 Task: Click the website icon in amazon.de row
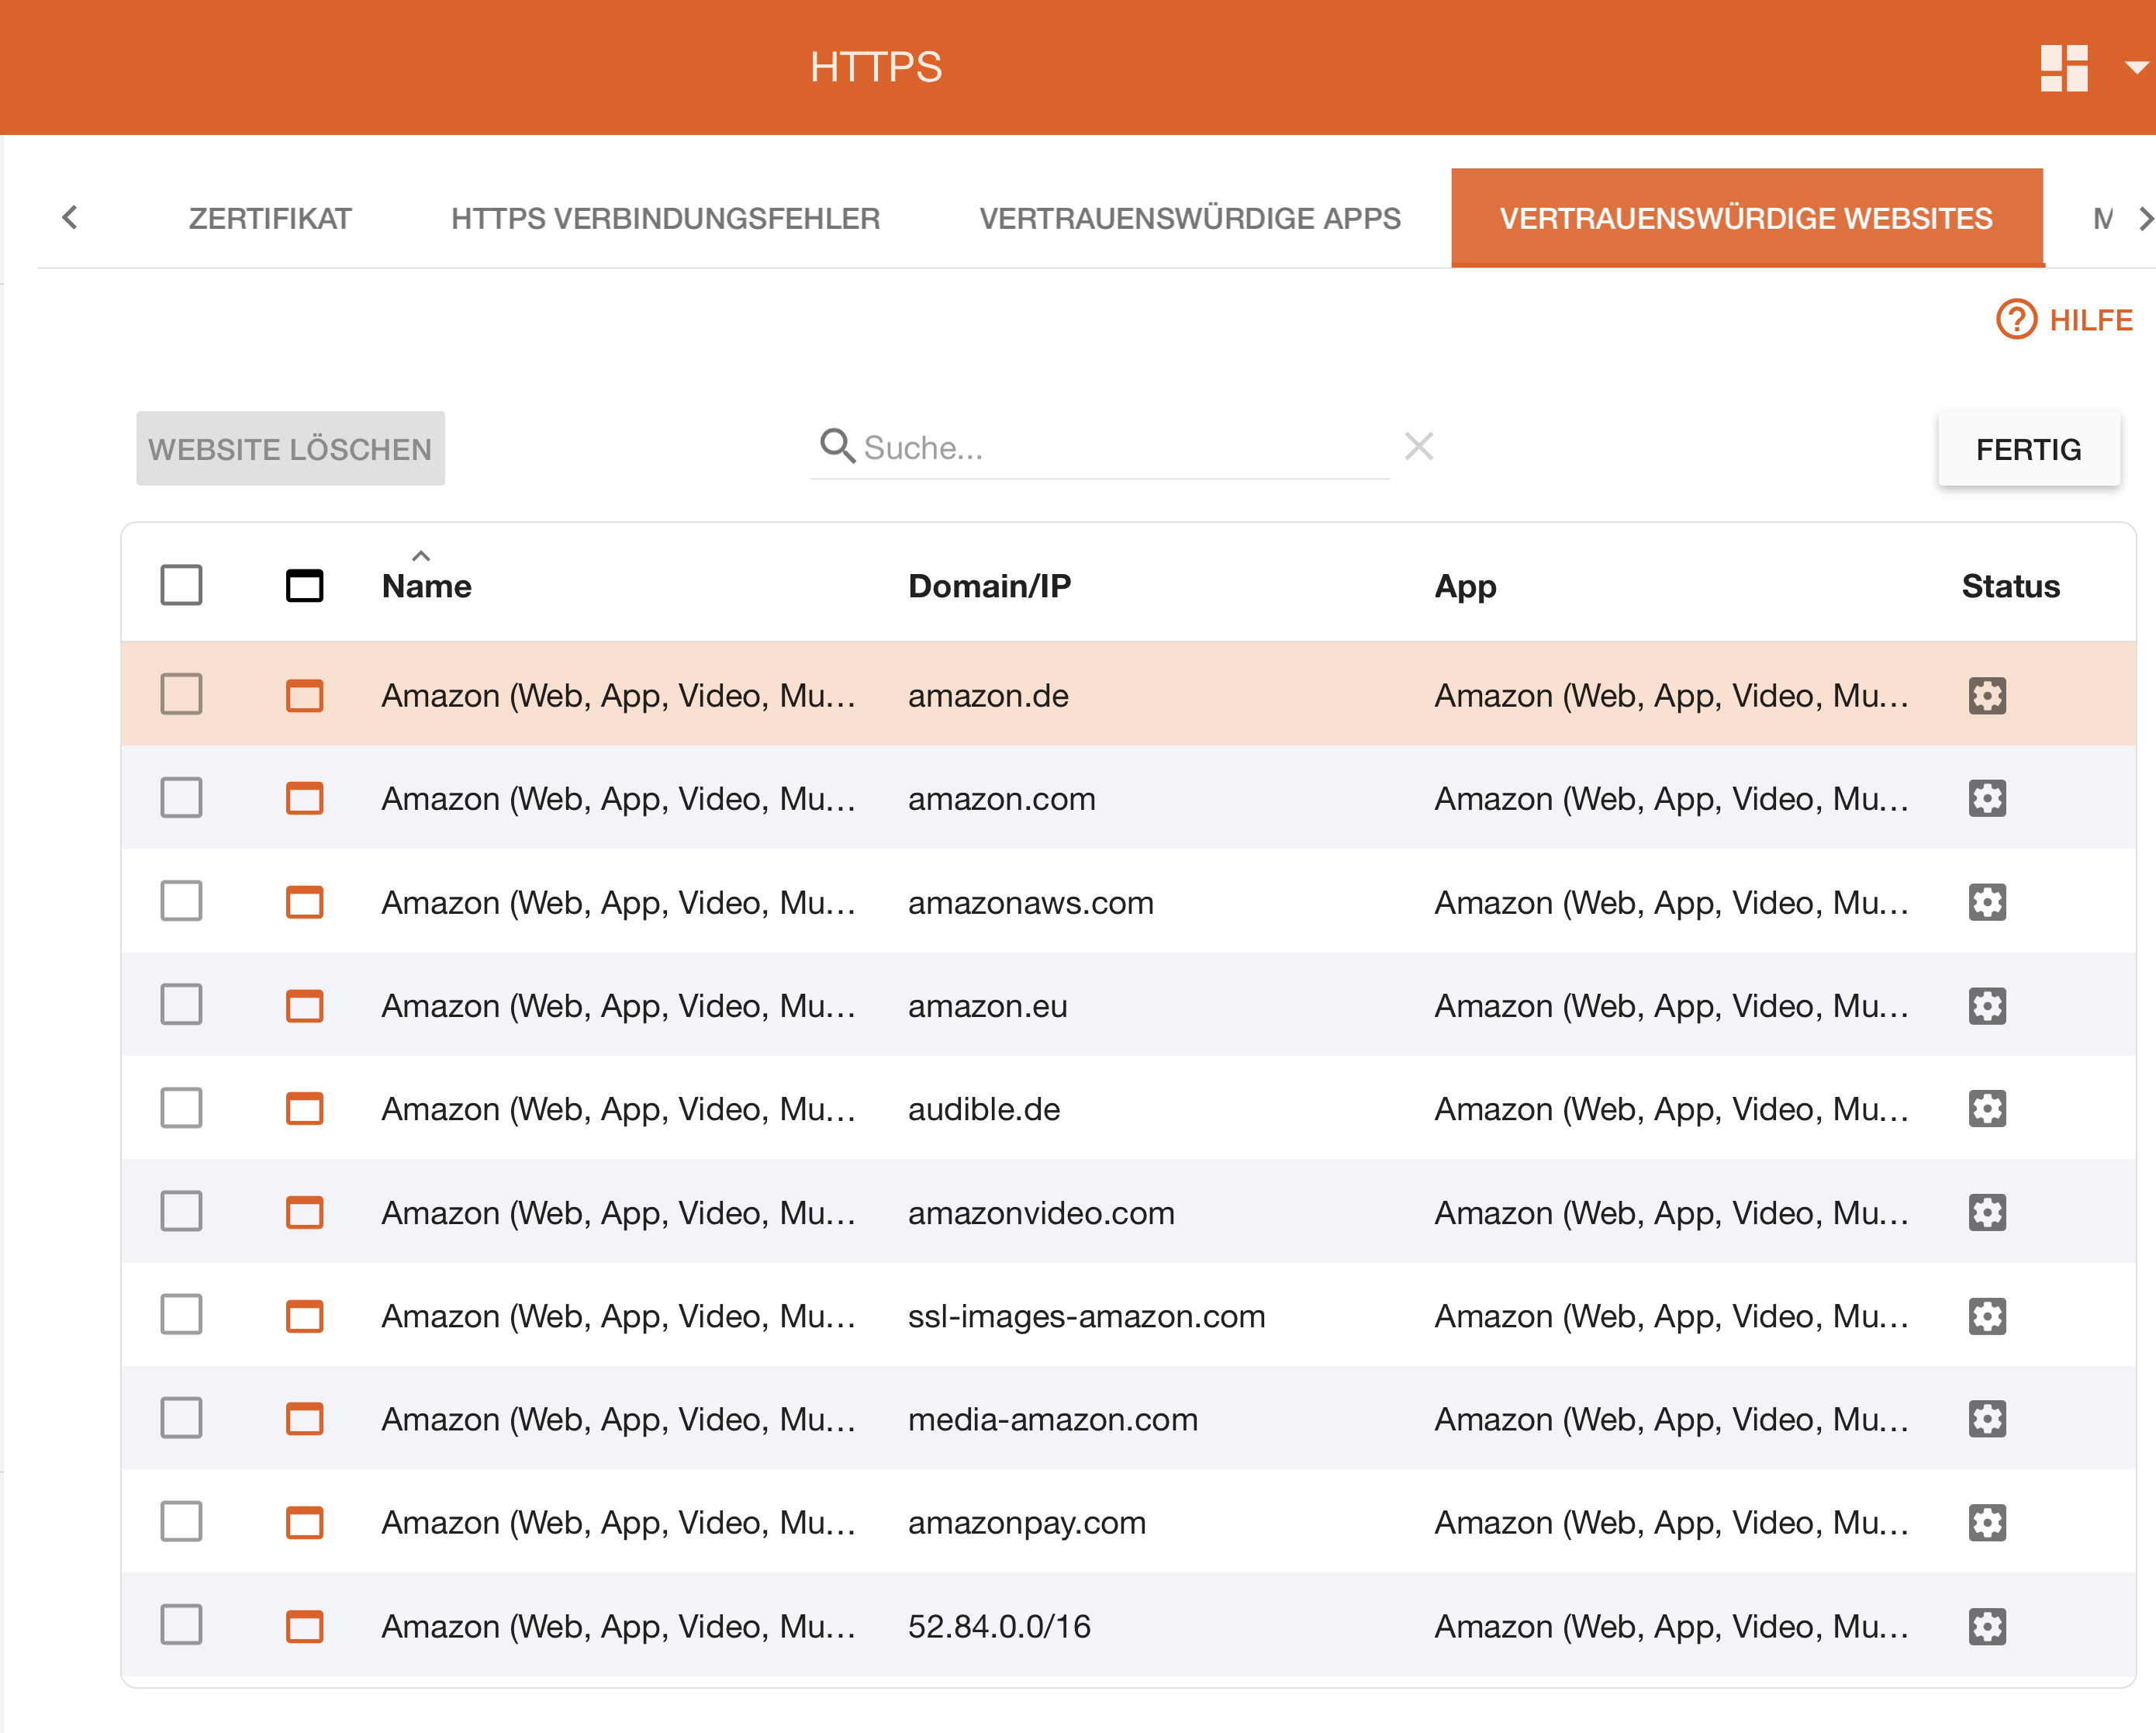point(305,696)
